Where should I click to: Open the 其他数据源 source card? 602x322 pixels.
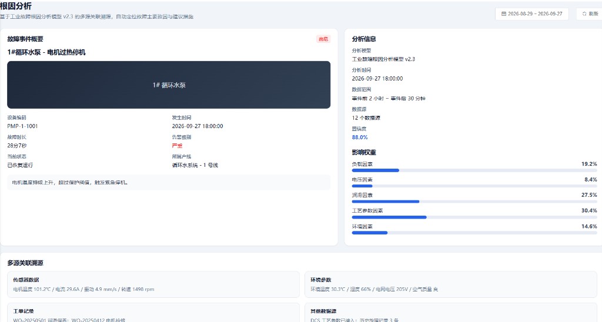point(451,313)
